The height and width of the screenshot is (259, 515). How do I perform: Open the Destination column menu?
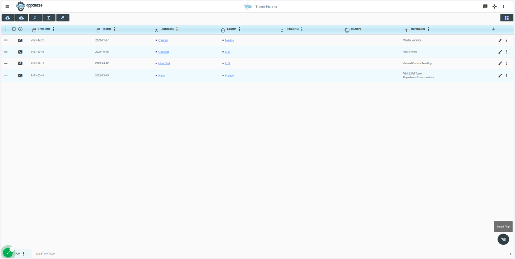tap(177, 29)
